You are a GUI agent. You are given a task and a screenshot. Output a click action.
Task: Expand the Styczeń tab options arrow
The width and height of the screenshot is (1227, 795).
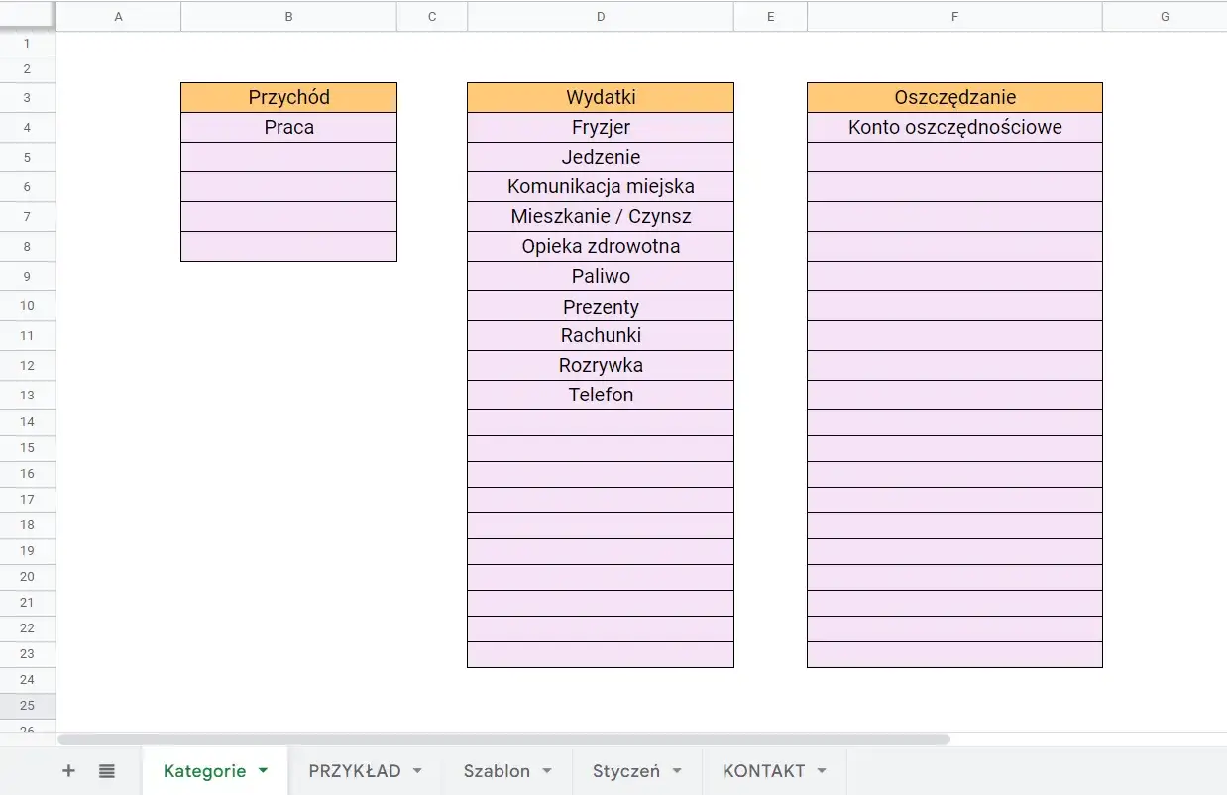(677, 771)
